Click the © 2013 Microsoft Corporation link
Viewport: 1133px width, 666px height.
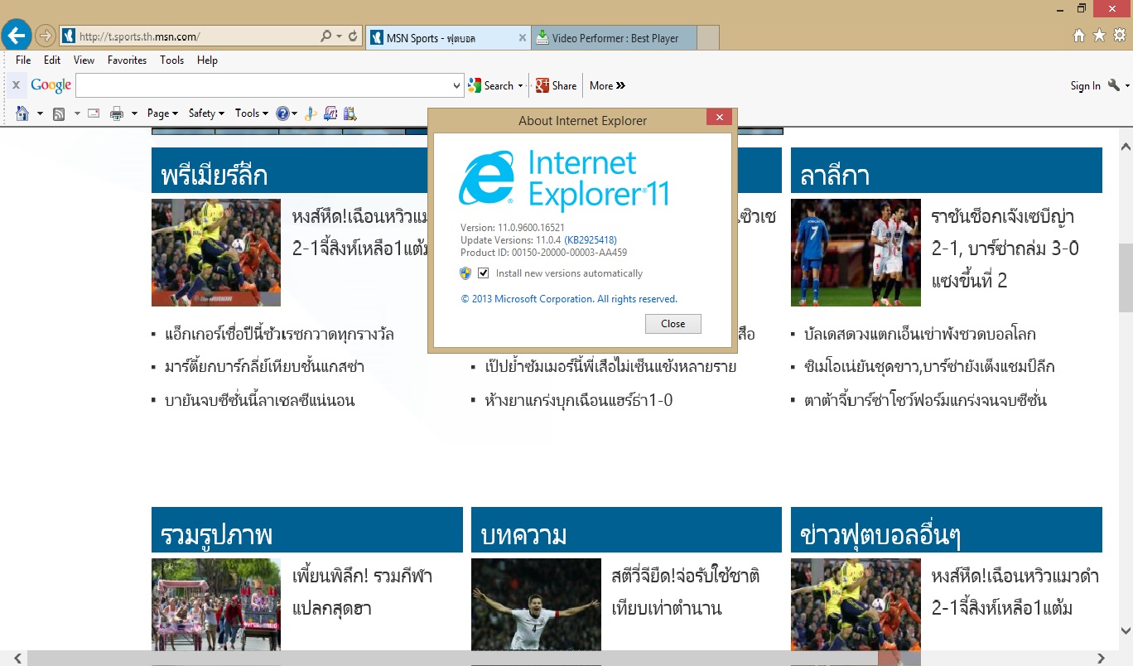[x=569, y=299]
